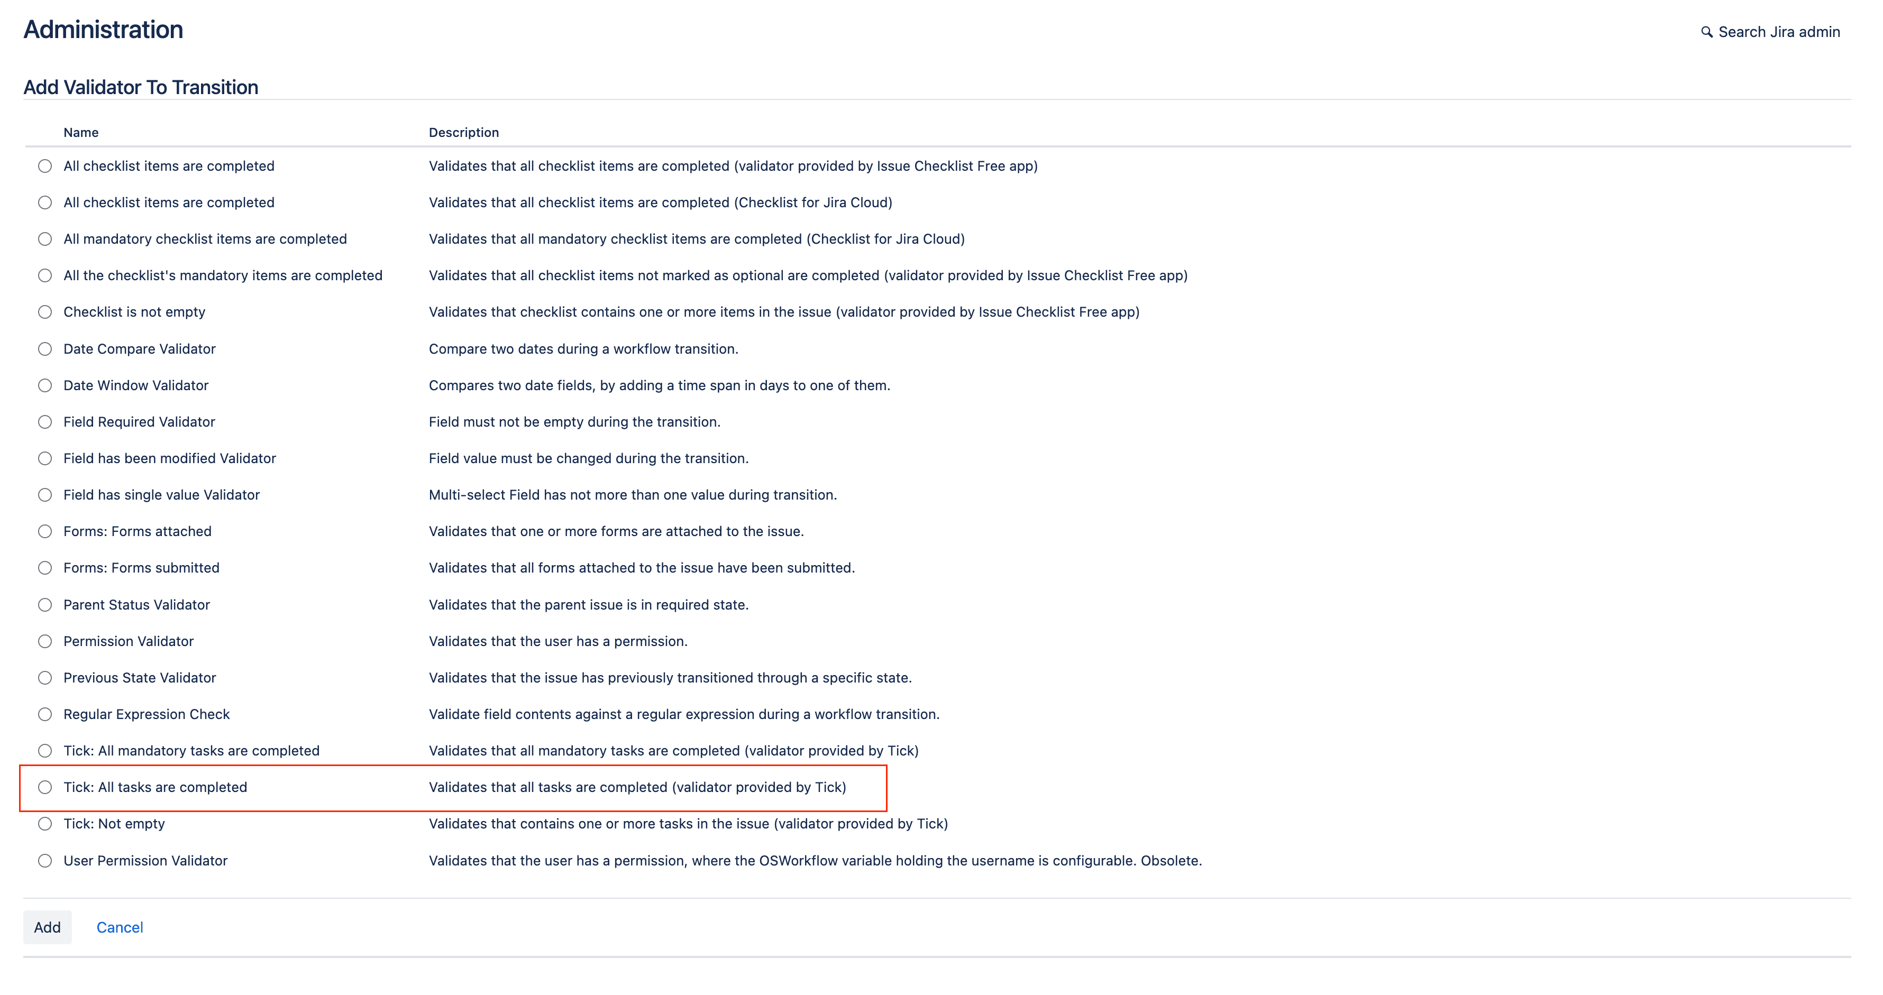Click description 'Validates that all tasks are completed (validator provided by Tick)'

637,787
